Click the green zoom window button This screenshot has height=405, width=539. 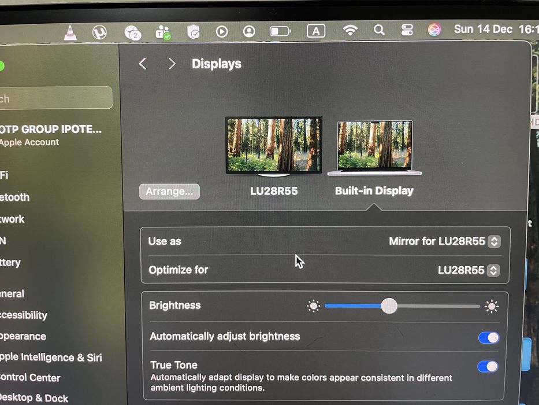(1, 65)
